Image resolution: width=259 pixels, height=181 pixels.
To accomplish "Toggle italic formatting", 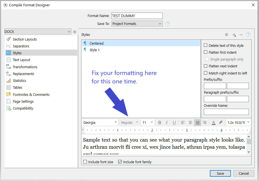I will 167,122.
